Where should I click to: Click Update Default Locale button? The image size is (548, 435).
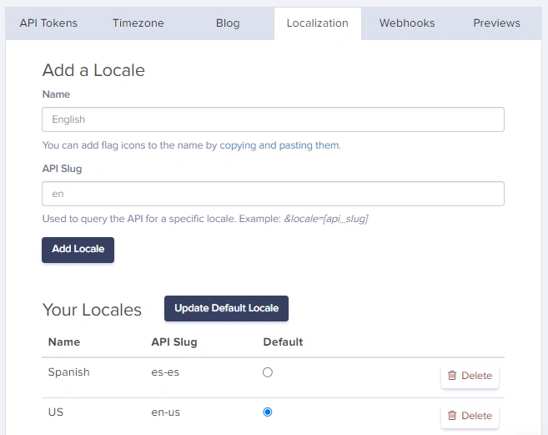point(226,308)
